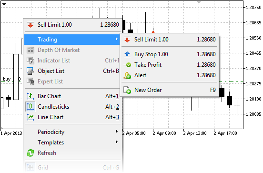Open the Periodicity menu entry
This screenshot has height=173, width=263.
tap(72, 132)
